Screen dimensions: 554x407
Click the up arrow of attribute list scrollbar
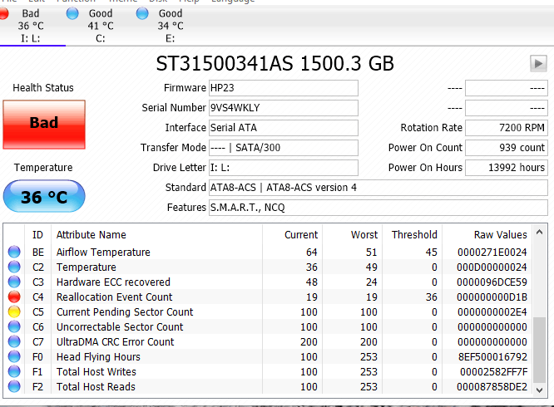[x=540, y=232]
